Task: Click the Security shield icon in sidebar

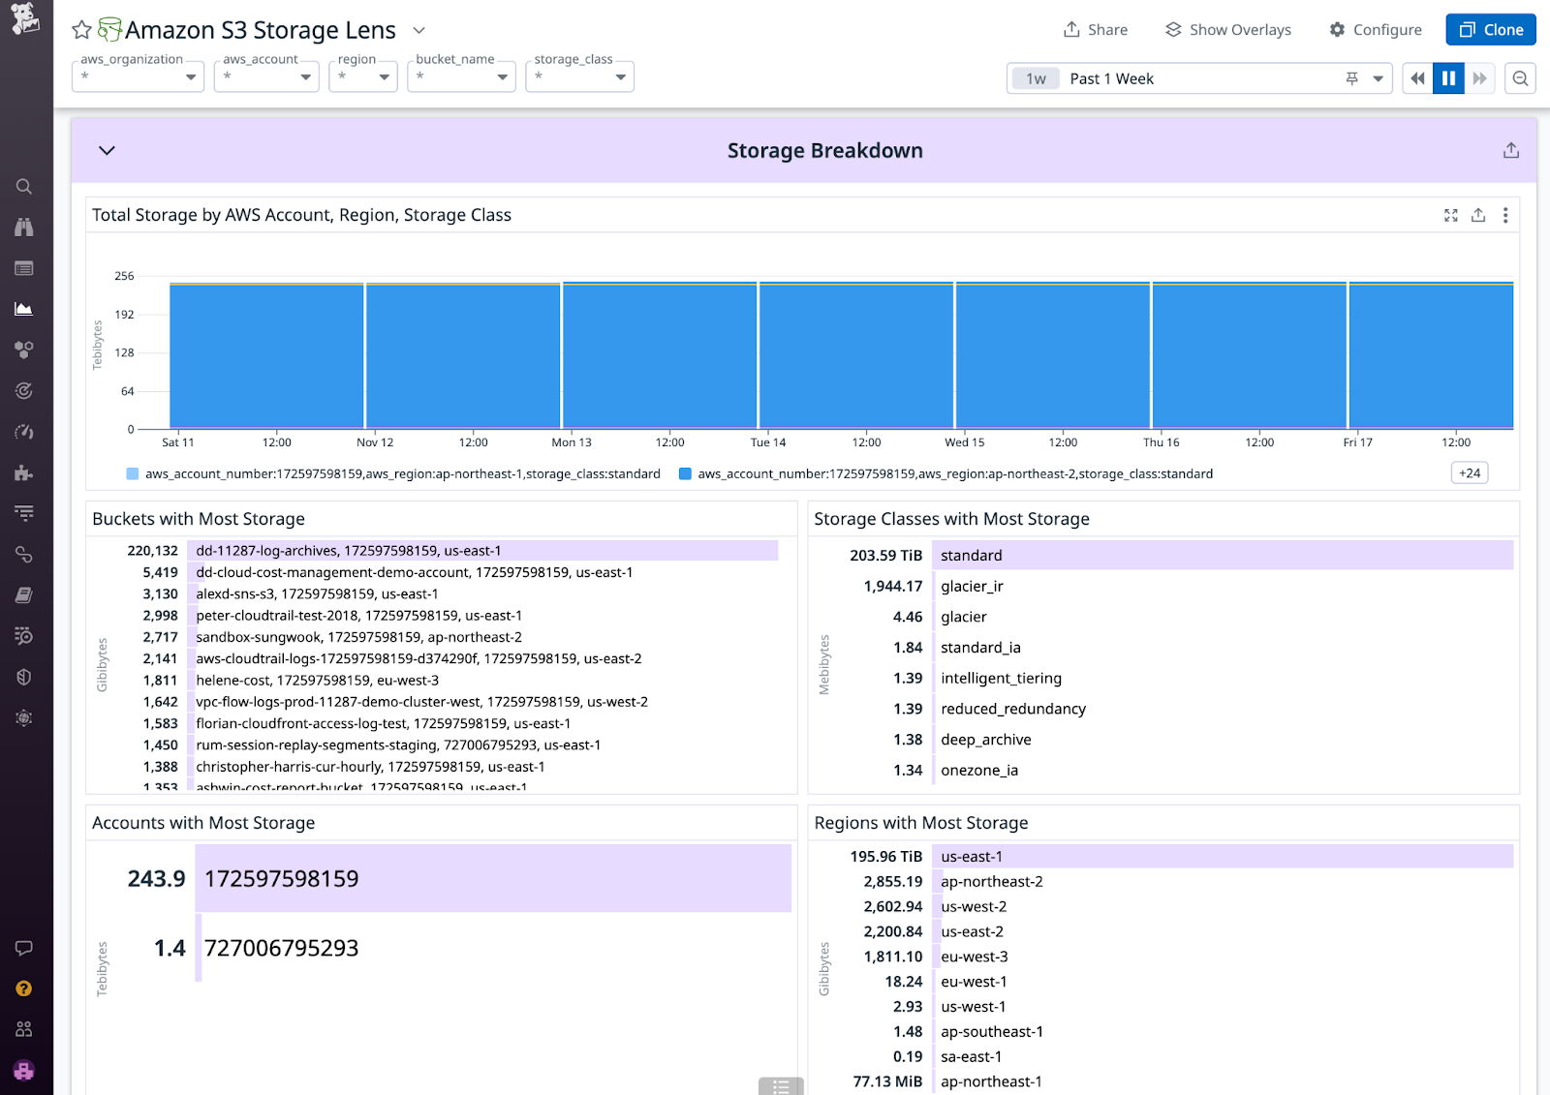Action: pos(24,677)
